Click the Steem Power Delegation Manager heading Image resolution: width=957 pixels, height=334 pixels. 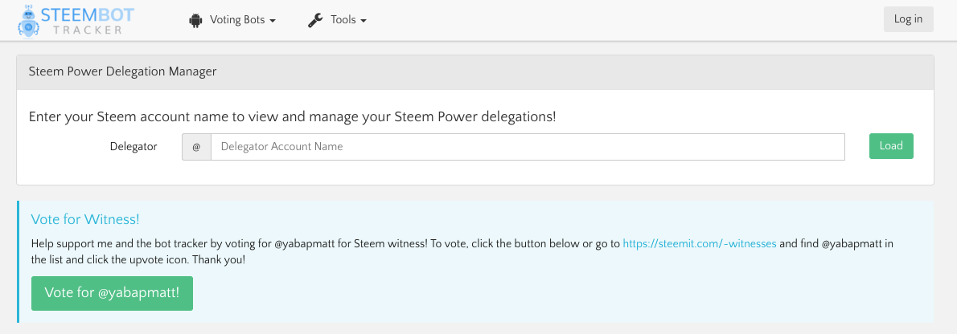click(123, 72)
